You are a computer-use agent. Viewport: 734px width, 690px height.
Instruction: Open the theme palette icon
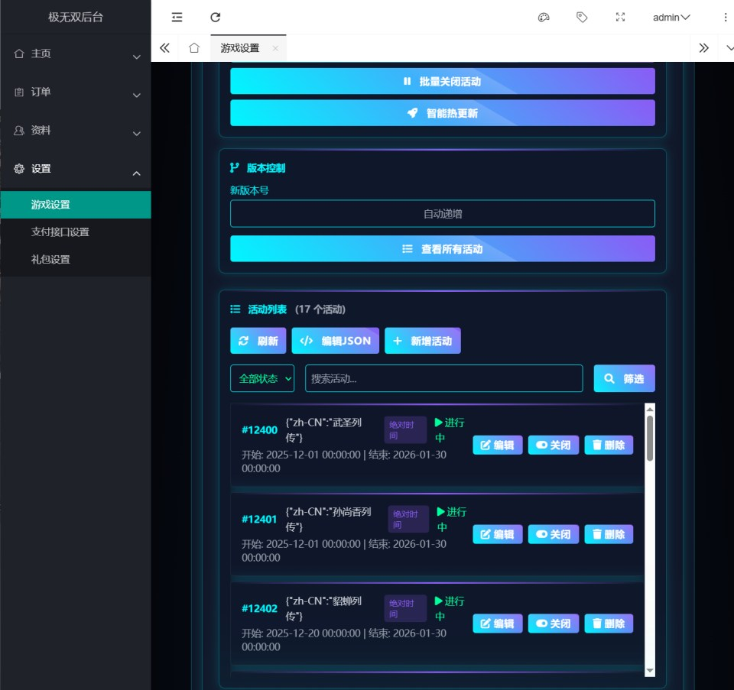[x=544, y=17]
